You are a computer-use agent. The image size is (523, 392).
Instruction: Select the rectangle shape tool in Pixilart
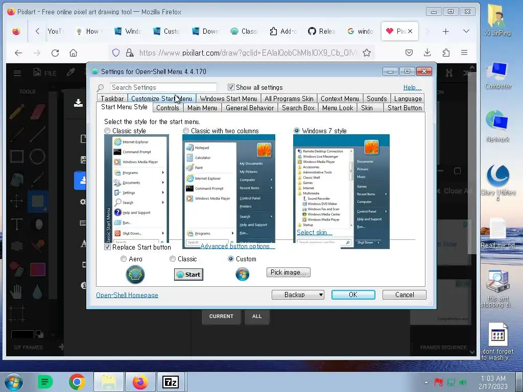coord(17,156)
